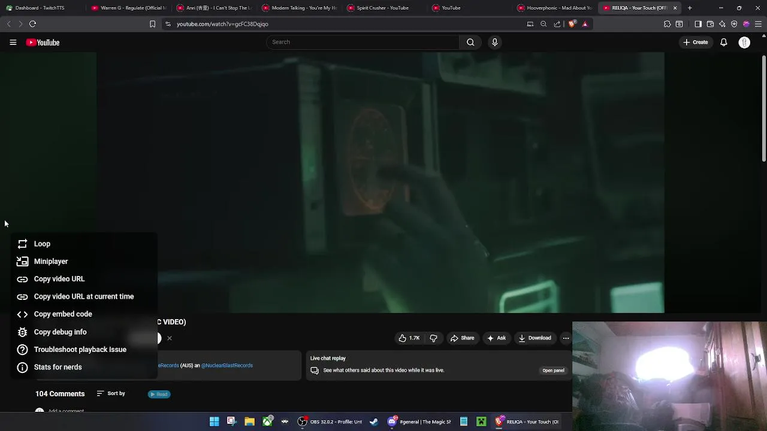767x431 pixels.
Task: Open the live chat replay panel
Action: click(553, 371)
